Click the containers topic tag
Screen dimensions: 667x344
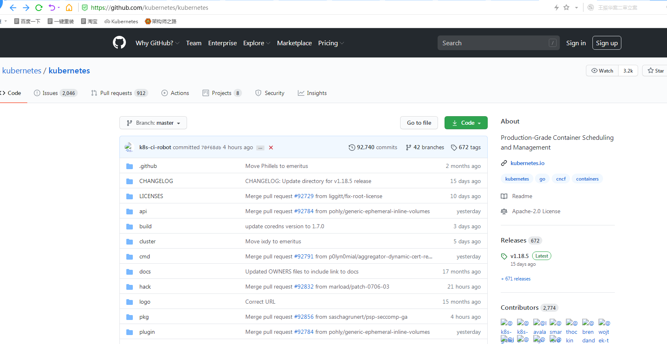(x=587, y=179)
